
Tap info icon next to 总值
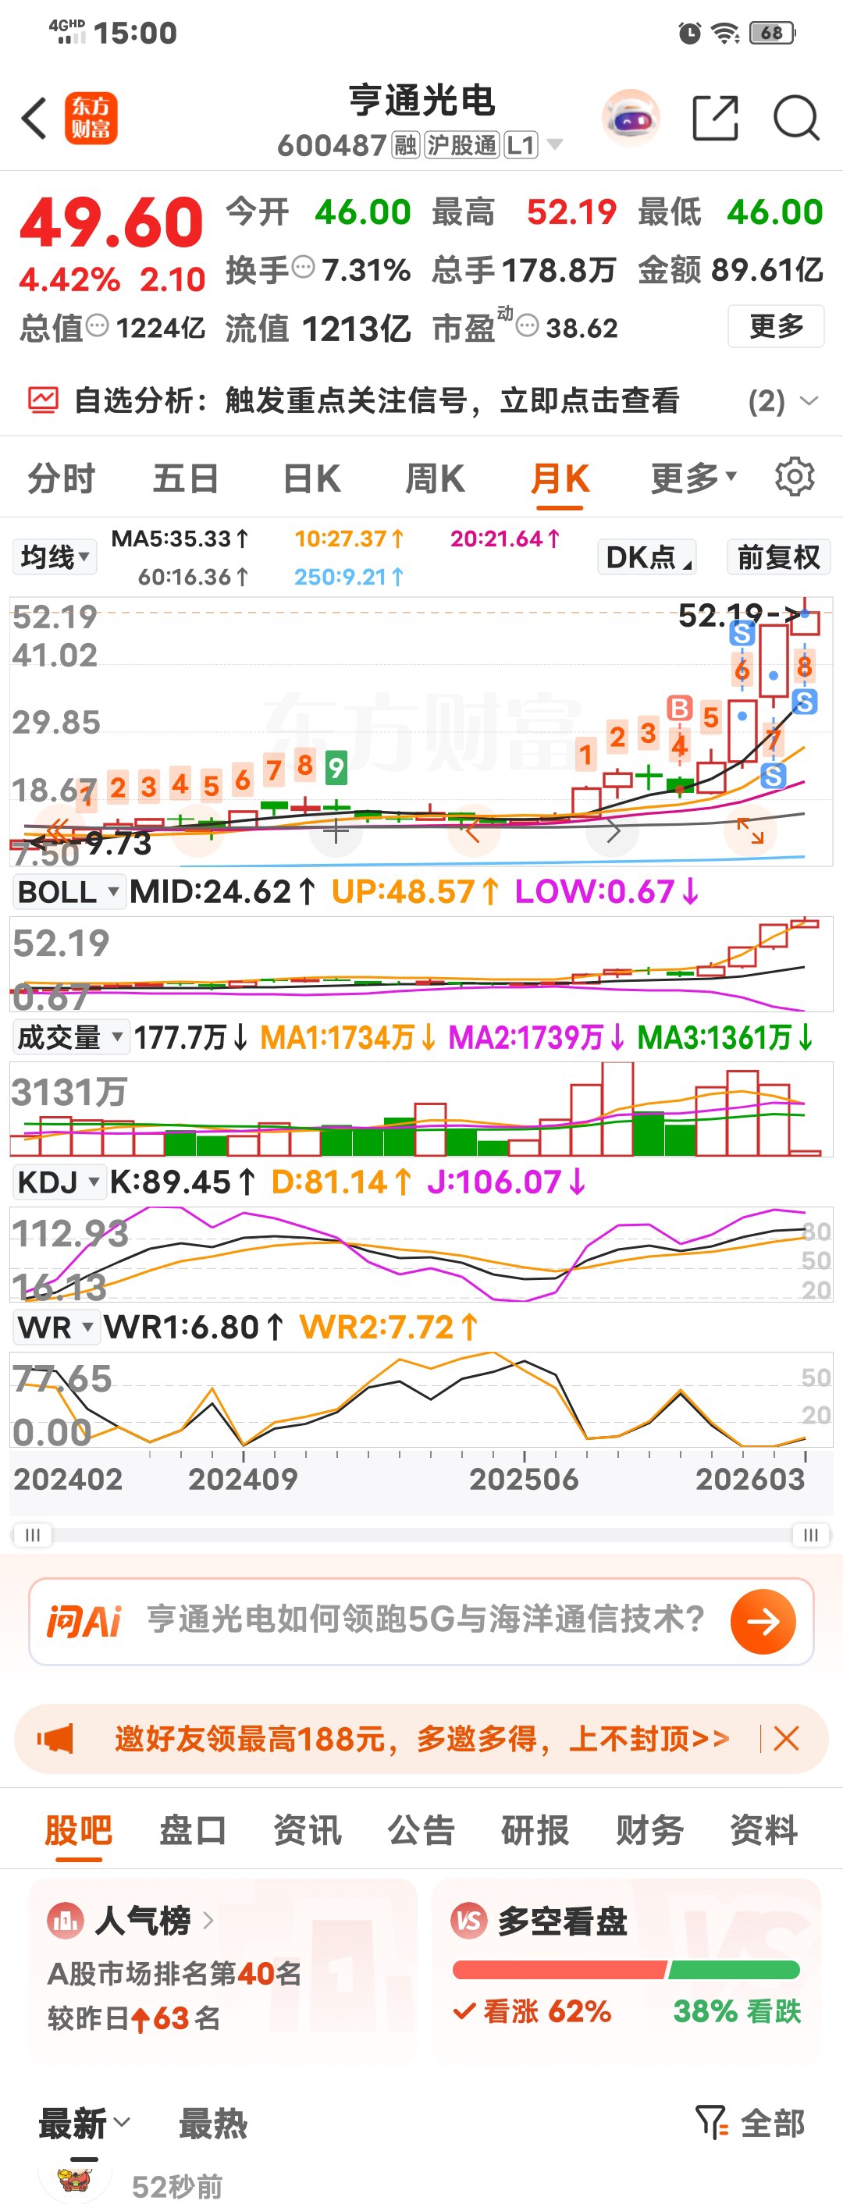coord(98,325)
